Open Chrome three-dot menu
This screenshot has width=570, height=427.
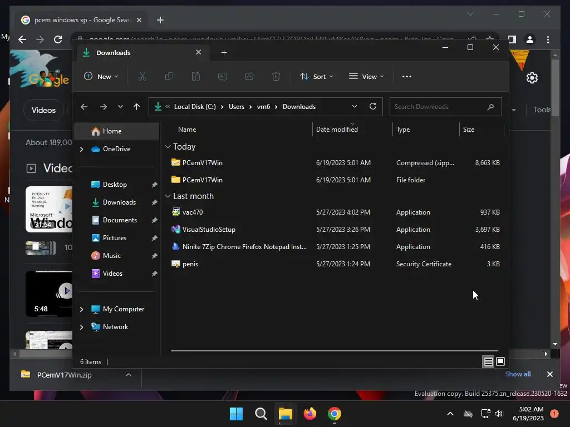click(548, 39)
